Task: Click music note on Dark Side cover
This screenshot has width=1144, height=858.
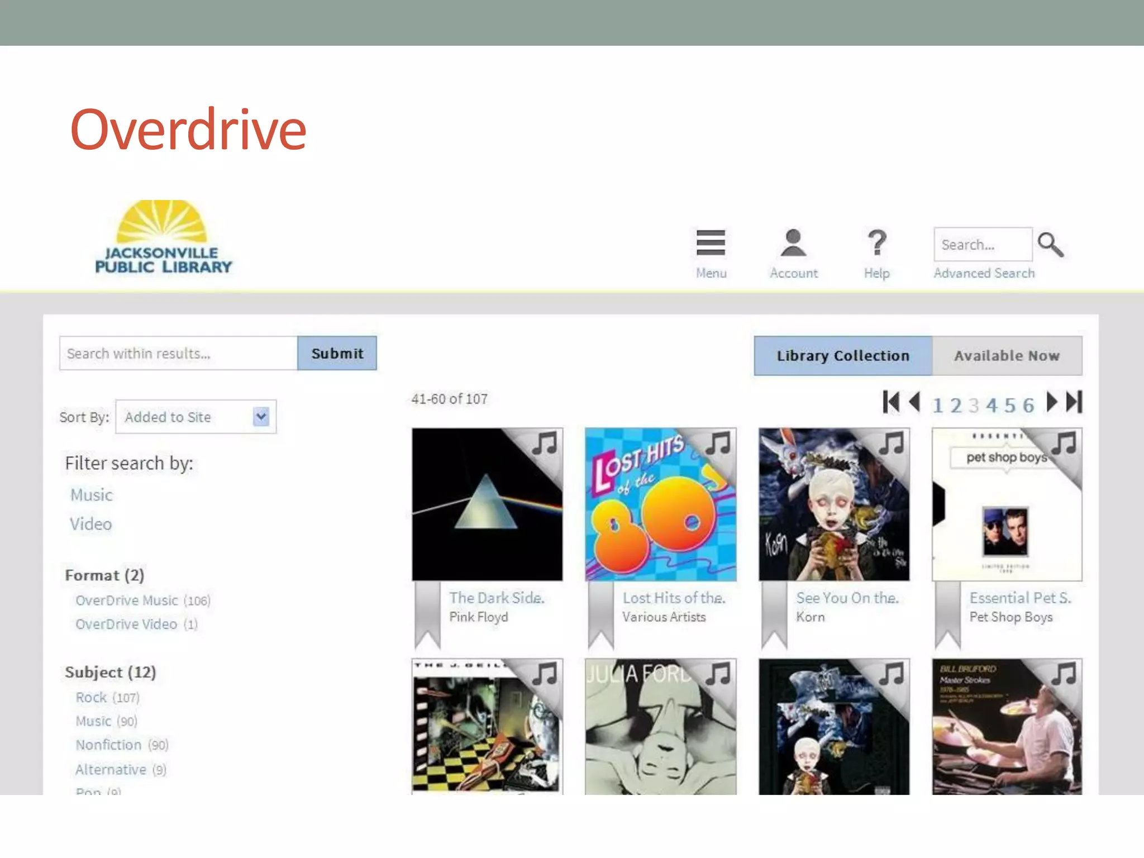Action: click(545, 444)
